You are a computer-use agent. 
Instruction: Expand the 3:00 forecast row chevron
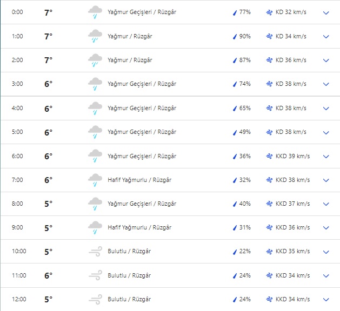(x=326, y=84)
